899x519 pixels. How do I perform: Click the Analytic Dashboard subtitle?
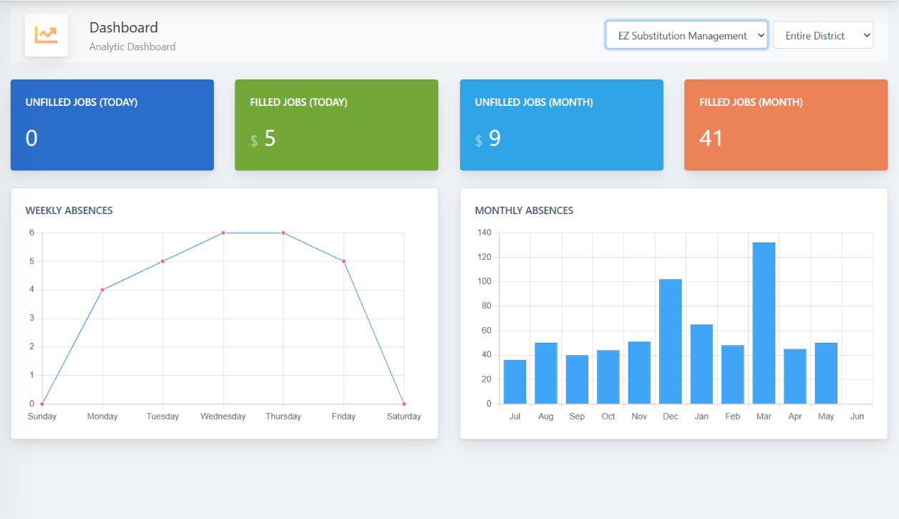coord(132,47)
